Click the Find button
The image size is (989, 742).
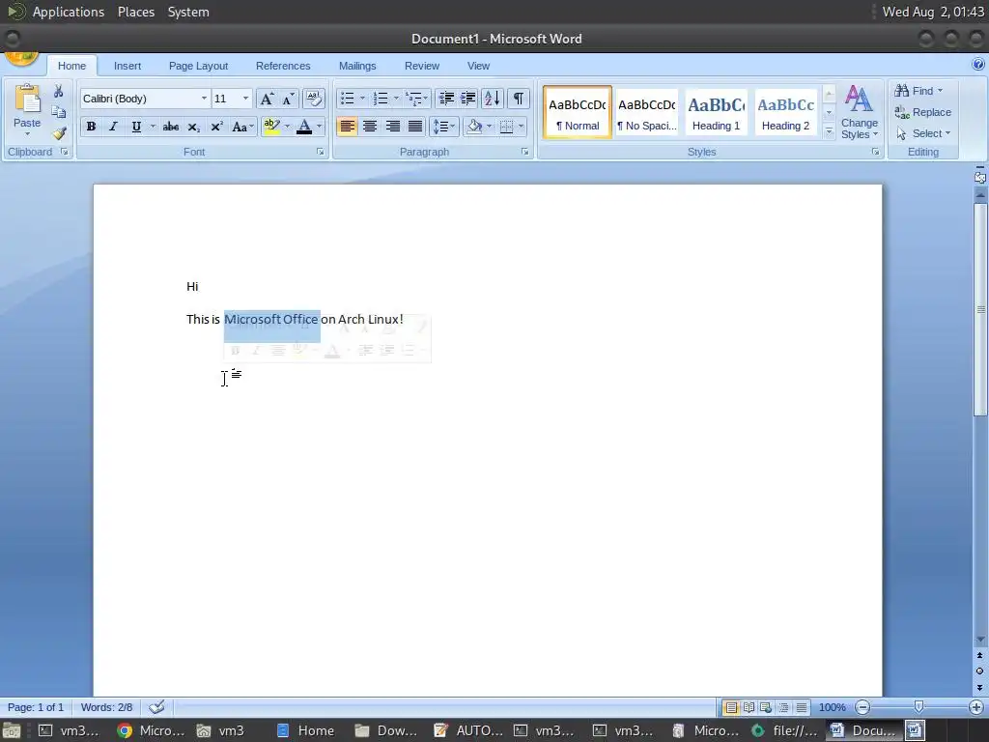tap(918, 91)
